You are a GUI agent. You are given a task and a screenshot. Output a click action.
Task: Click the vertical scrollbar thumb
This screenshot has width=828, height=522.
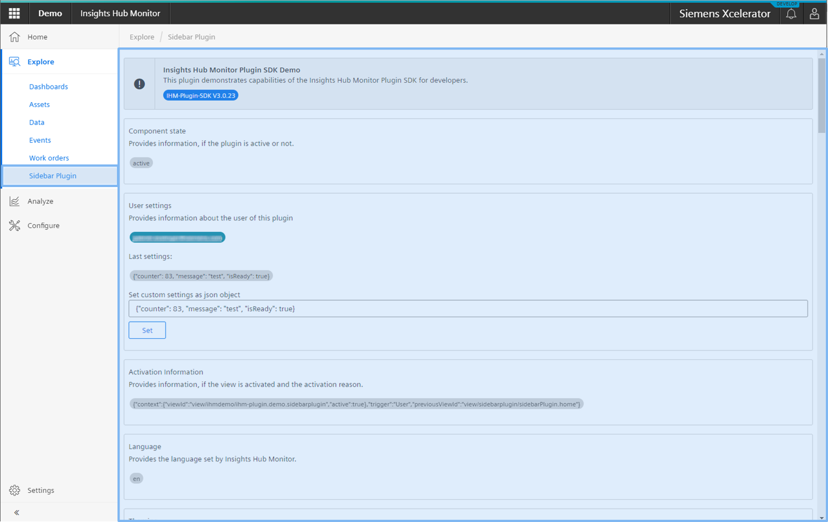coord(822,95)
